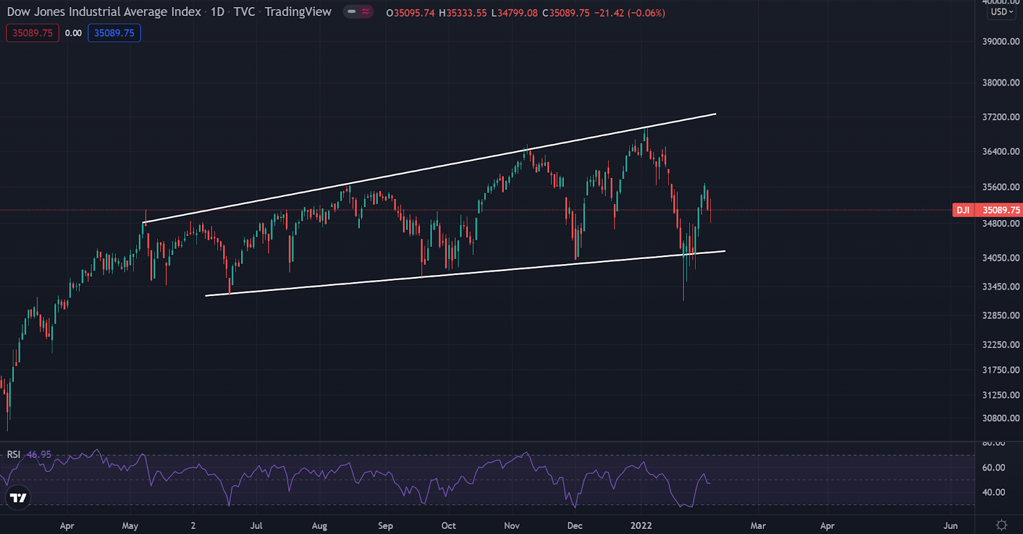The height and width of the screenshot is (534, 1023).
Task: Click the 38000.00 price axis label
Action: [1001, 82]
